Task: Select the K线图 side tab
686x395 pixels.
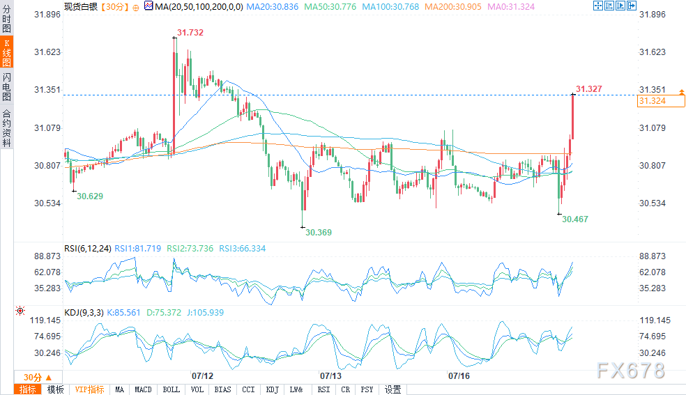Action: [x=6, y=52]
